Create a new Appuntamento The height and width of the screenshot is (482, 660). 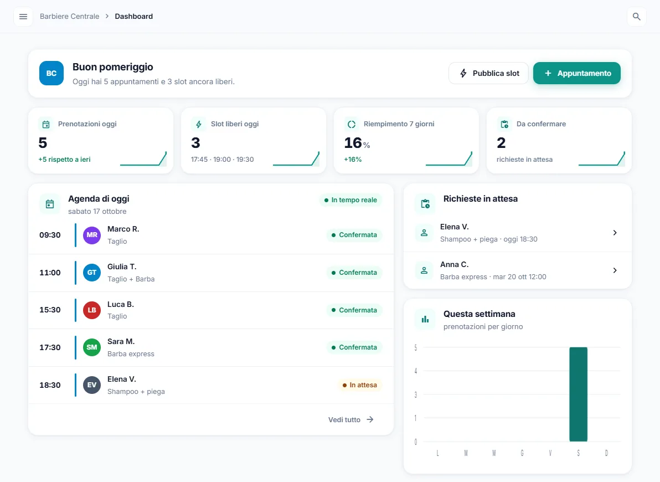click(x=576, y=73)
